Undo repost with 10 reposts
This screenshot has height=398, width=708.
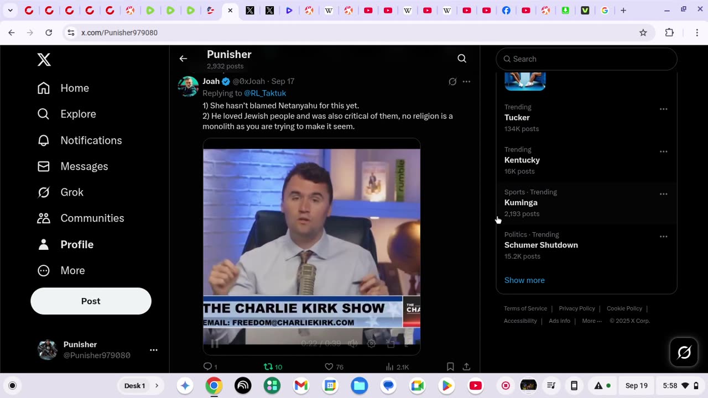273,366
